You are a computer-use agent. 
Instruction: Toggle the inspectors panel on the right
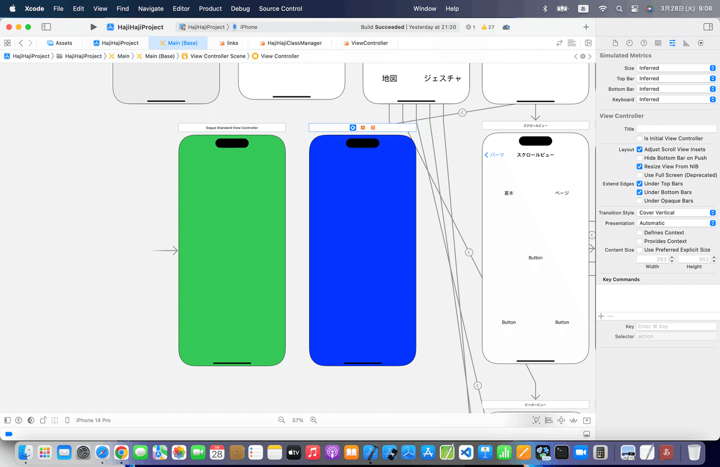pyautogui.click(x=707, y=27)
